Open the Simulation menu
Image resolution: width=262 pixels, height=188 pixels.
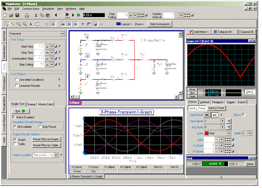coord(48,9)
